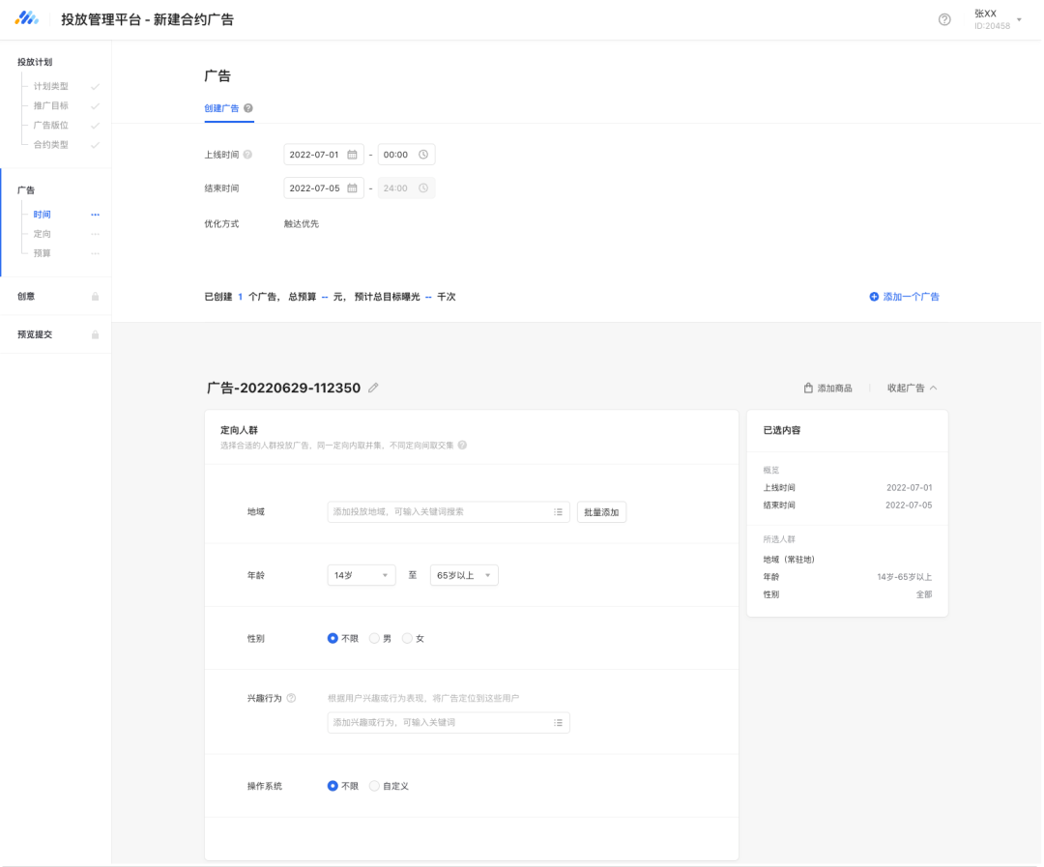Click the help icon next to 创建广告 tab

[248, 108]
